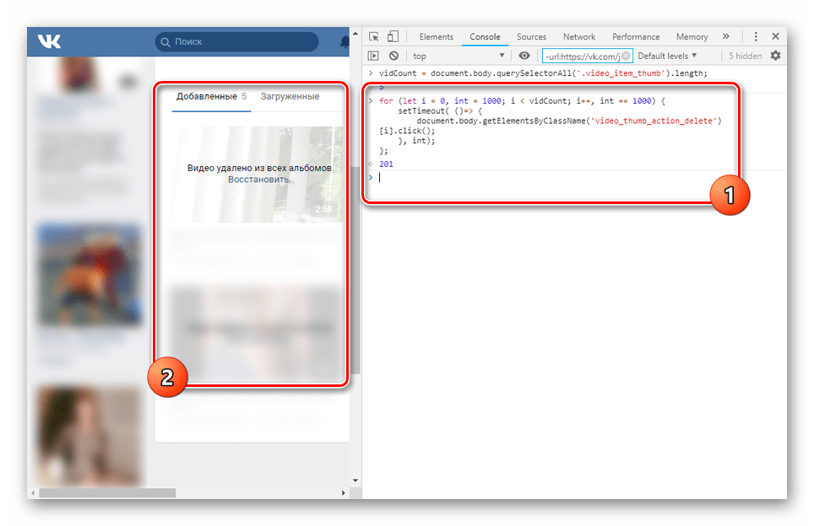The image size is (814, 526).
Task: Open console settings gear icon
Action: [775, 56]
